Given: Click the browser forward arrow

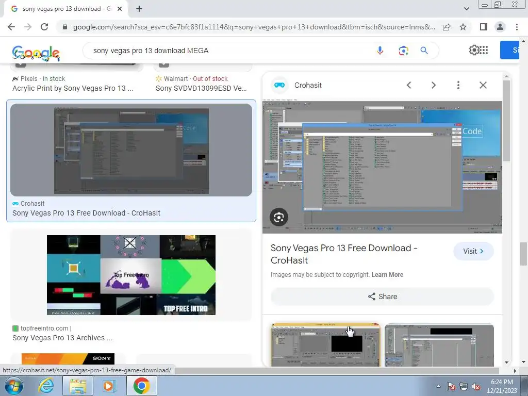Looking at the screenshot, I should (28, 27).
